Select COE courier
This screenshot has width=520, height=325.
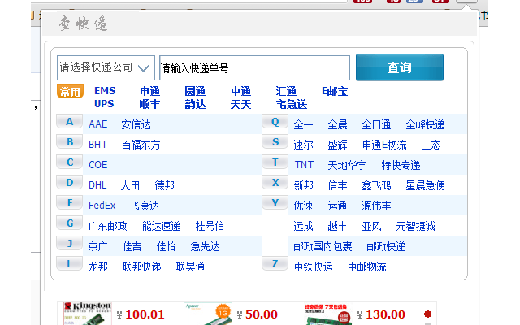pos(97,165)
